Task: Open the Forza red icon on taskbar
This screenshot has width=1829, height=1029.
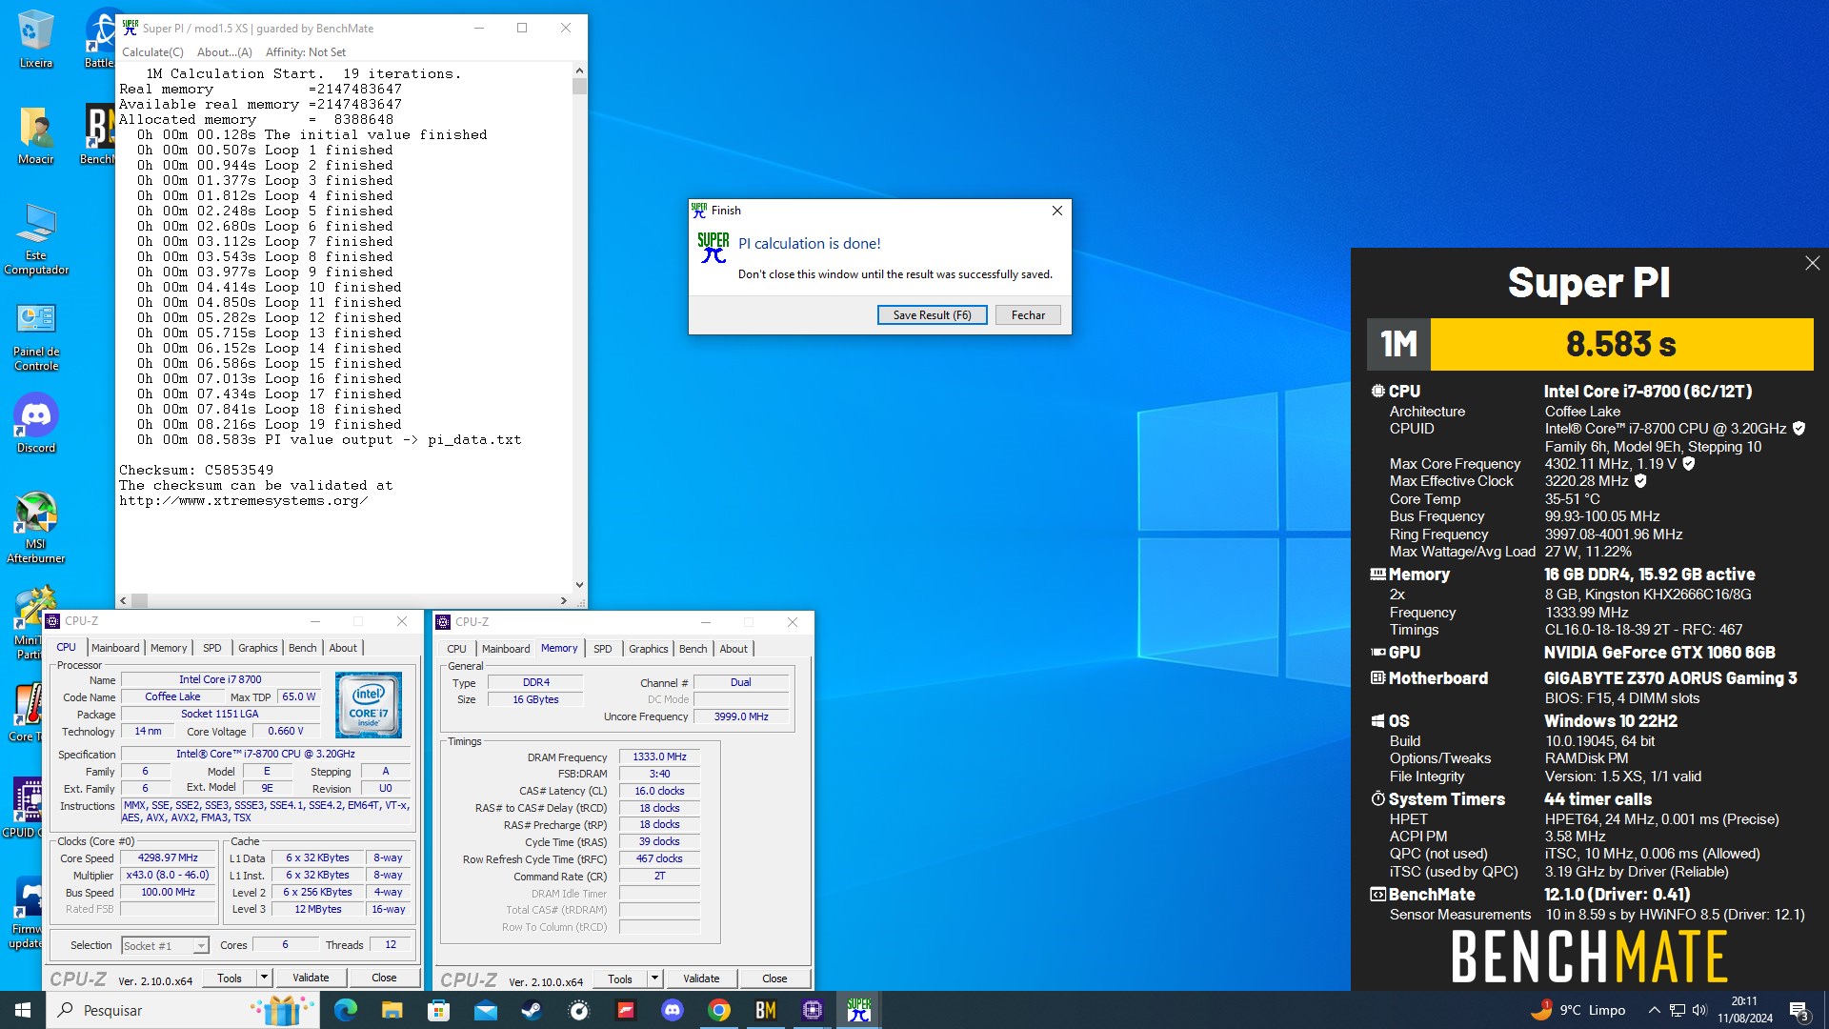Action: pos(626,1010)
